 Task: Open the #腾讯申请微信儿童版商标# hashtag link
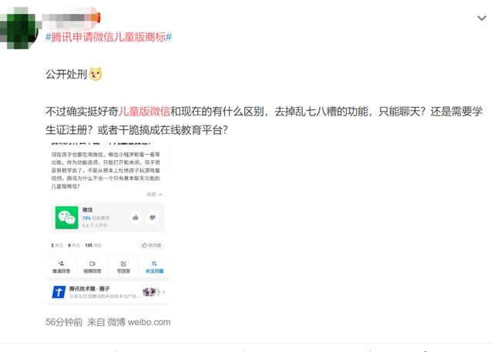coord(109,37)
